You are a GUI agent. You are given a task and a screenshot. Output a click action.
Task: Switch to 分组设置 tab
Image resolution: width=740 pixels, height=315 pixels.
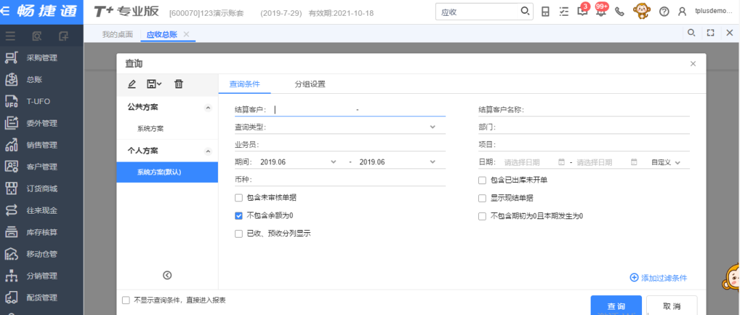pyautogui.click(x=310, y=84)
